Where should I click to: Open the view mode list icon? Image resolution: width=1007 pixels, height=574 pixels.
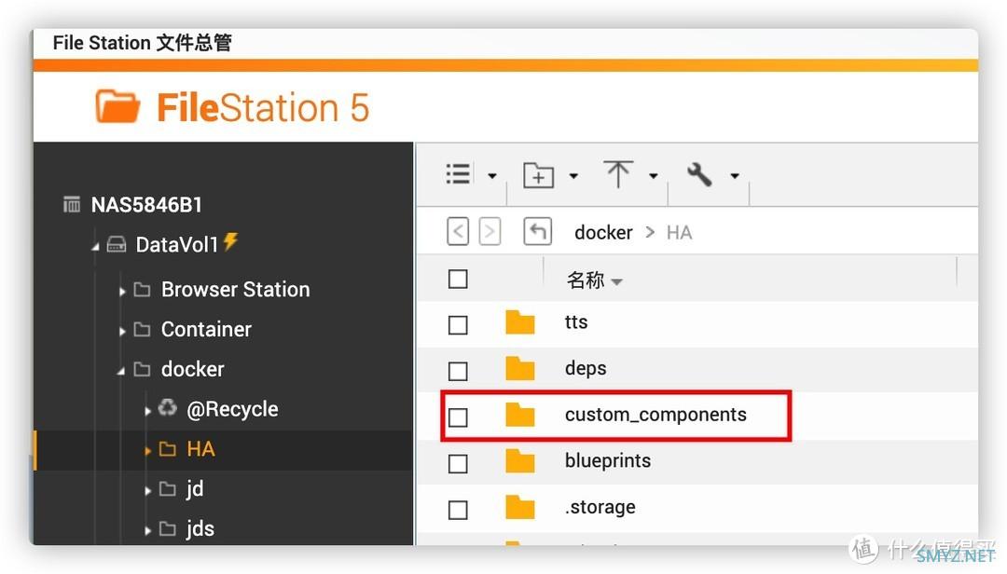[458, 174]
